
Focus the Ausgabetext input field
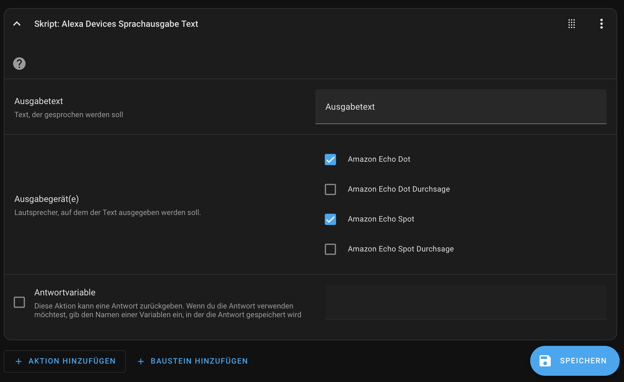point(461,107)
